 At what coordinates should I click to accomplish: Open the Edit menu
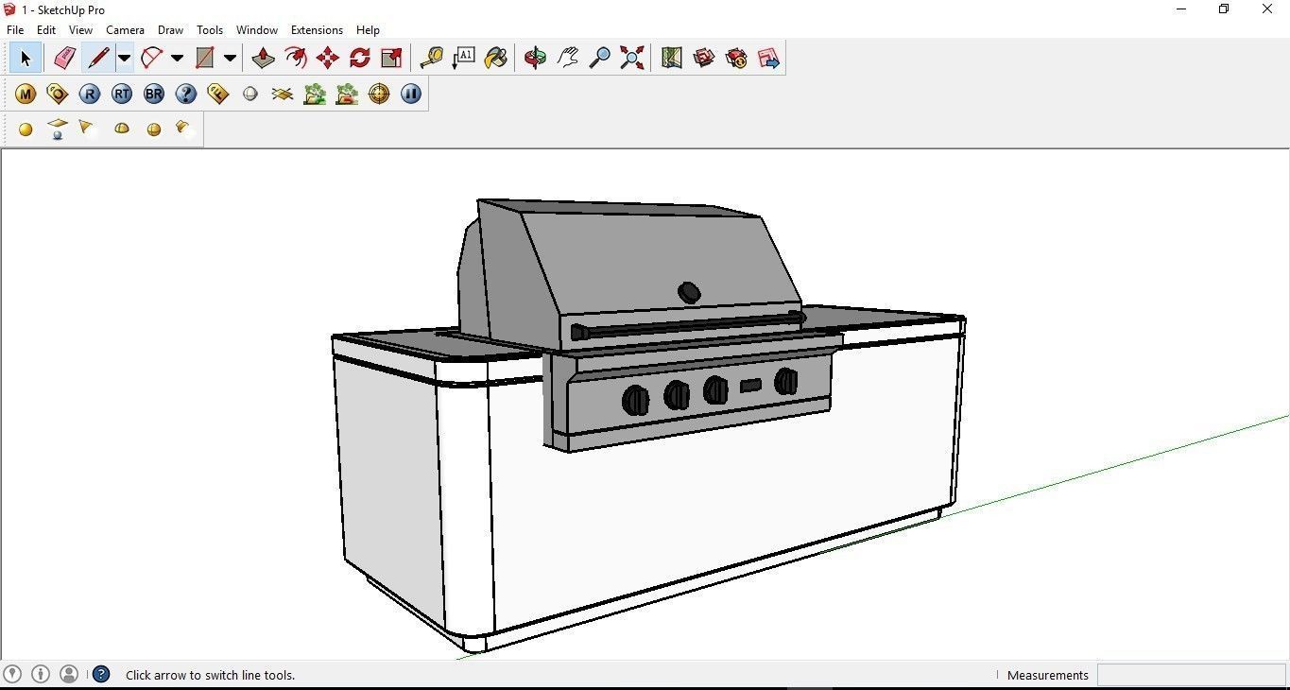[x=46, y=30]
